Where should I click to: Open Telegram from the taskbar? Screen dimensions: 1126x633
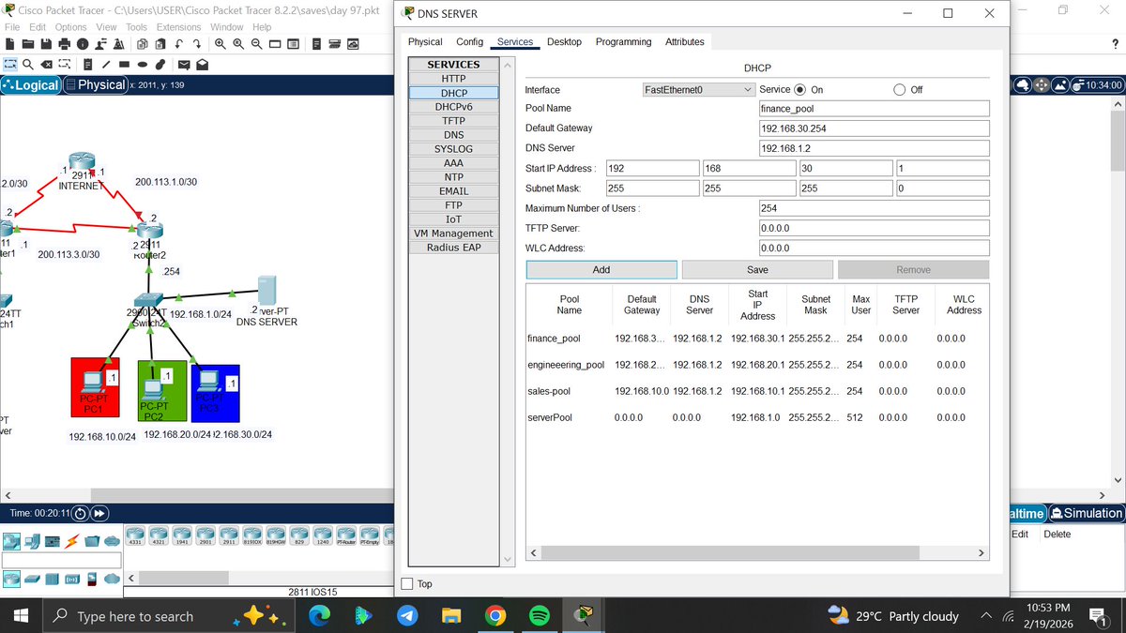point(406,615)
